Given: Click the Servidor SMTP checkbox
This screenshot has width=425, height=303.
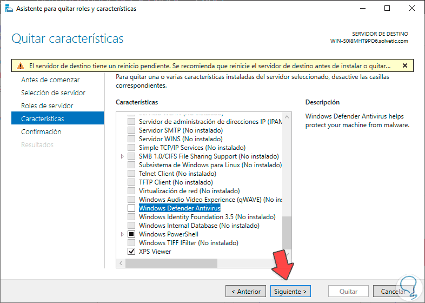Looking at the screenshot, I should click(131, 130).
